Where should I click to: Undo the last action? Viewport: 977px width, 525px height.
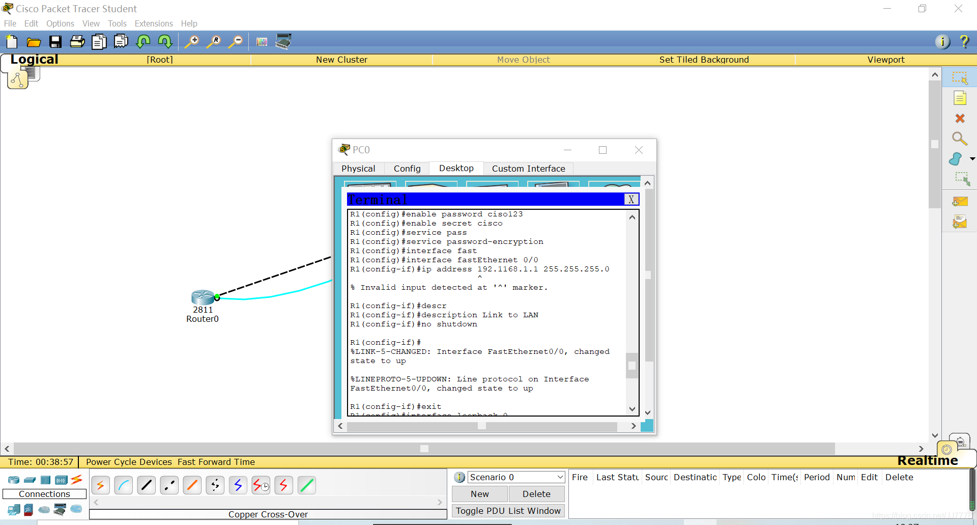coord(143,42)
